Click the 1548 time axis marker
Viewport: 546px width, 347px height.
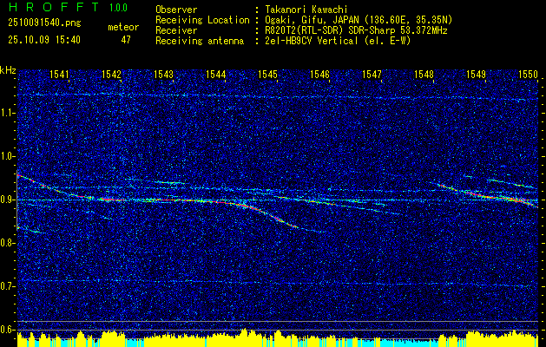click(424, 74)
